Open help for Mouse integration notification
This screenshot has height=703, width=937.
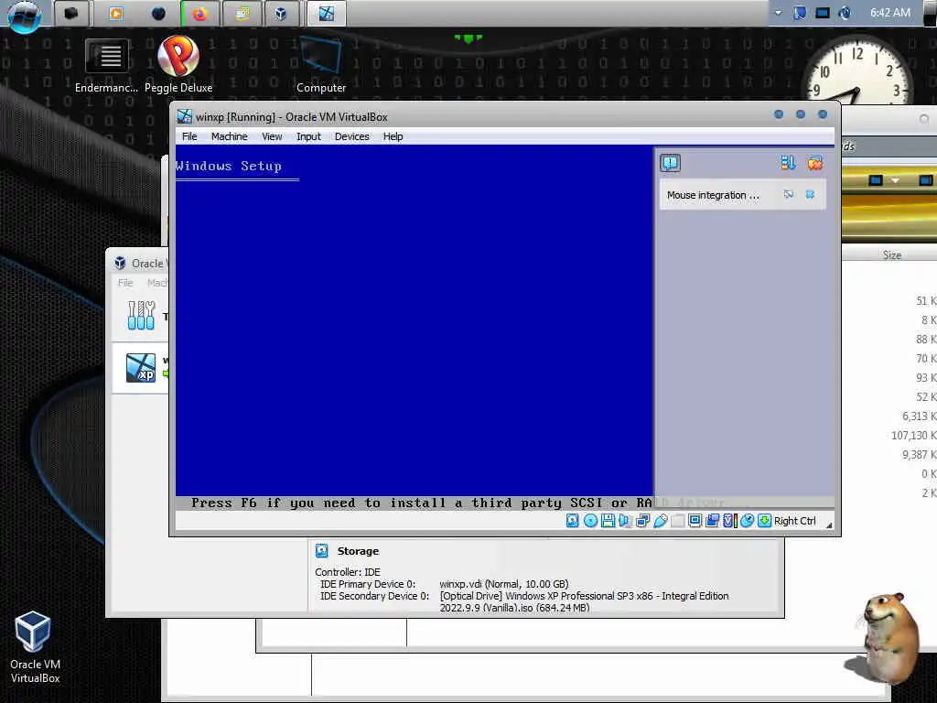(x=788, y=194)
